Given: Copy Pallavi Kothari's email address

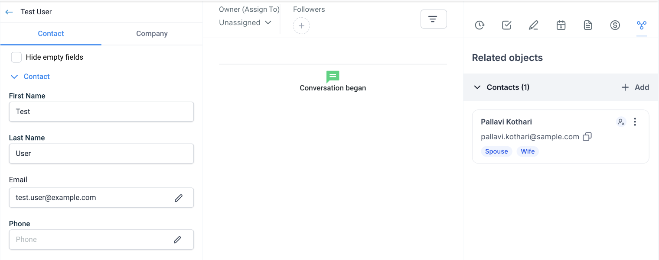Looking at the screenshot, I should coord(587,137).
